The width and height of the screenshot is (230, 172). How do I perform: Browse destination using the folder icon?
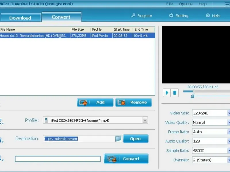(118, 138)
